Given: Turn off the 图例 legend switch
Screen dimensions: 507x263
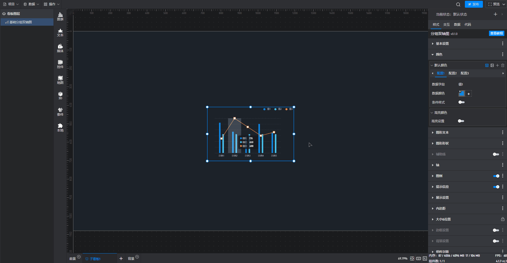Looking at the screenshot, I should pyautogui.click(x=496, y=176).
